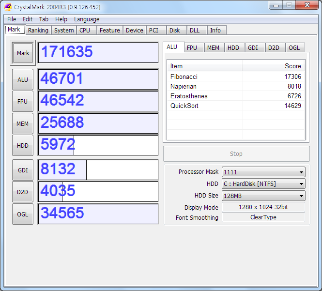Expand the HDD Size dropdown

pos(263,196)
